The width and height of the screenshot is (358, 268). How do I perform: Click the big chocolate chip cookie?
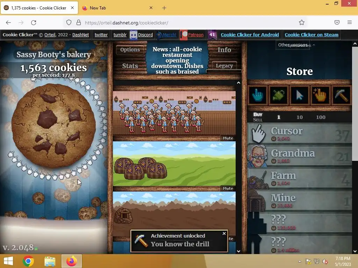pos(53,126)
